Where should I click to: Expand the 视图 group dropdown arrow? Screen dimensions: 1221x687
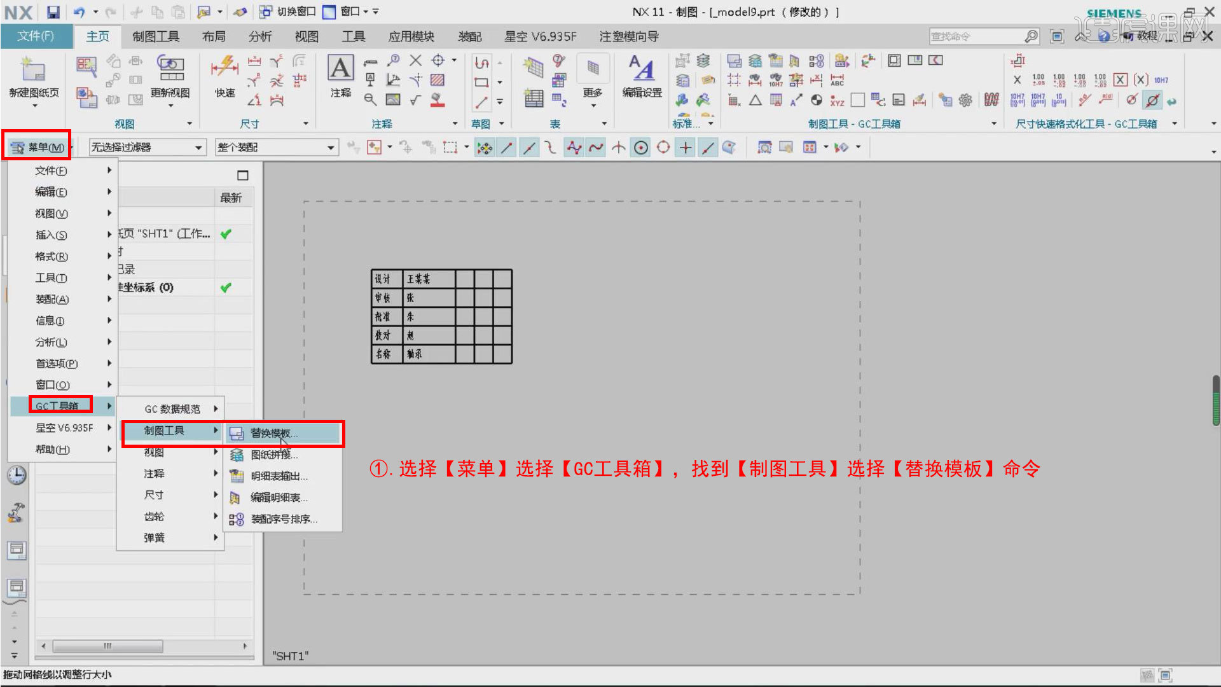pyautogui.click(x=190, y=123)
